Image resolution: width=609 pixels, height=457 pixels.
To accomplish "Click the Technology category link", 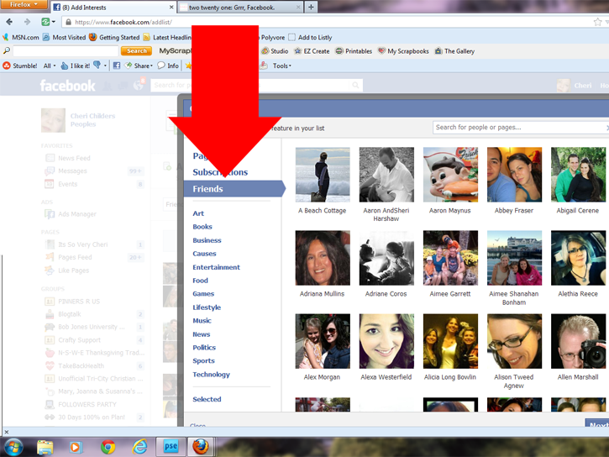I will (211, 375).
